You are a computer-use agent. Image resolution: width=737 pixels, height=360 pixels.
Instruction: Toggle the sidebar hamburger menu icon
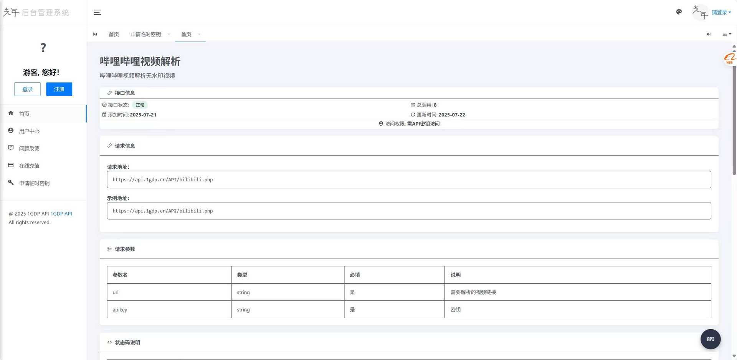pos(97,12)
